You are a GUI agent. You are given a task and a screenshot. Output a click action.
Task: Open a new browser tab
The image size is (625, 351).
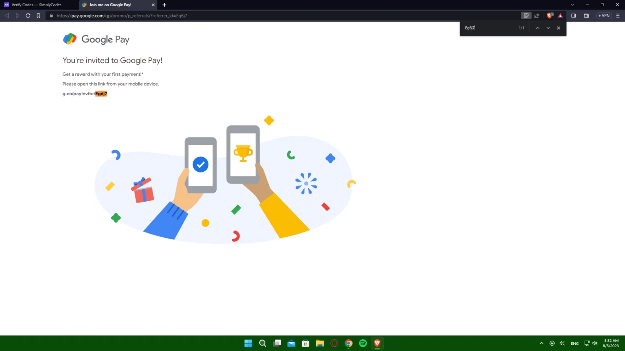pos(164,5)
